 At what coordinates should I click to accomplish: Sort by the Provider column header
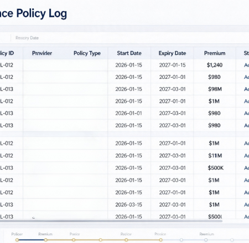pyautogui.click(x=42, y=53)
